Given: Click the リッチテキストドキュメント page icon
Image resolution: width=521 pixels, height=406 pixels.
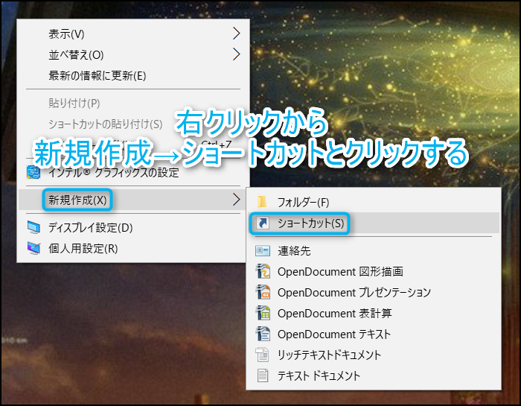Looking at the screenshot, I should point(262,355).
